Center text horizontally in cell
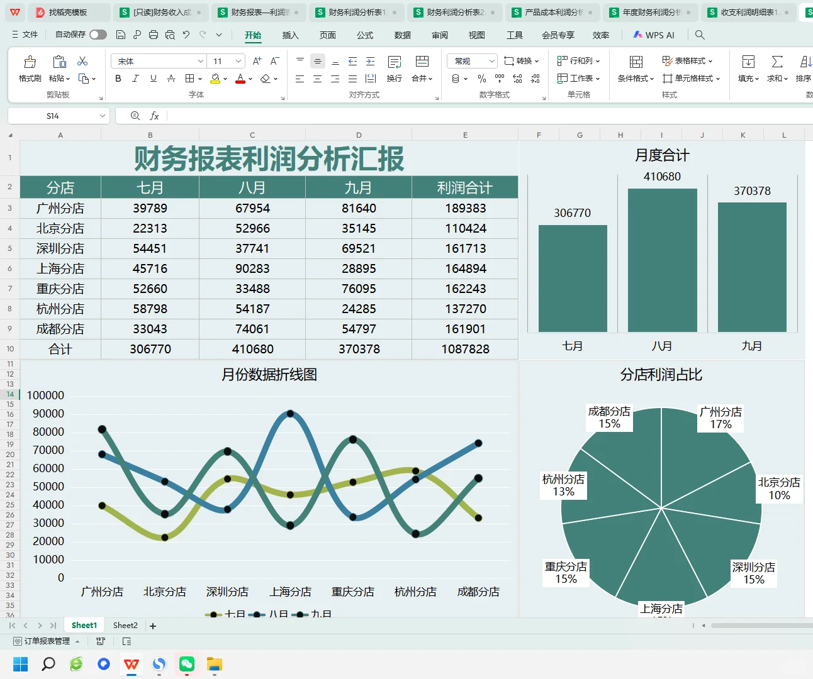The width and height of the screenshot is (813, 679). tap(318, 79)
